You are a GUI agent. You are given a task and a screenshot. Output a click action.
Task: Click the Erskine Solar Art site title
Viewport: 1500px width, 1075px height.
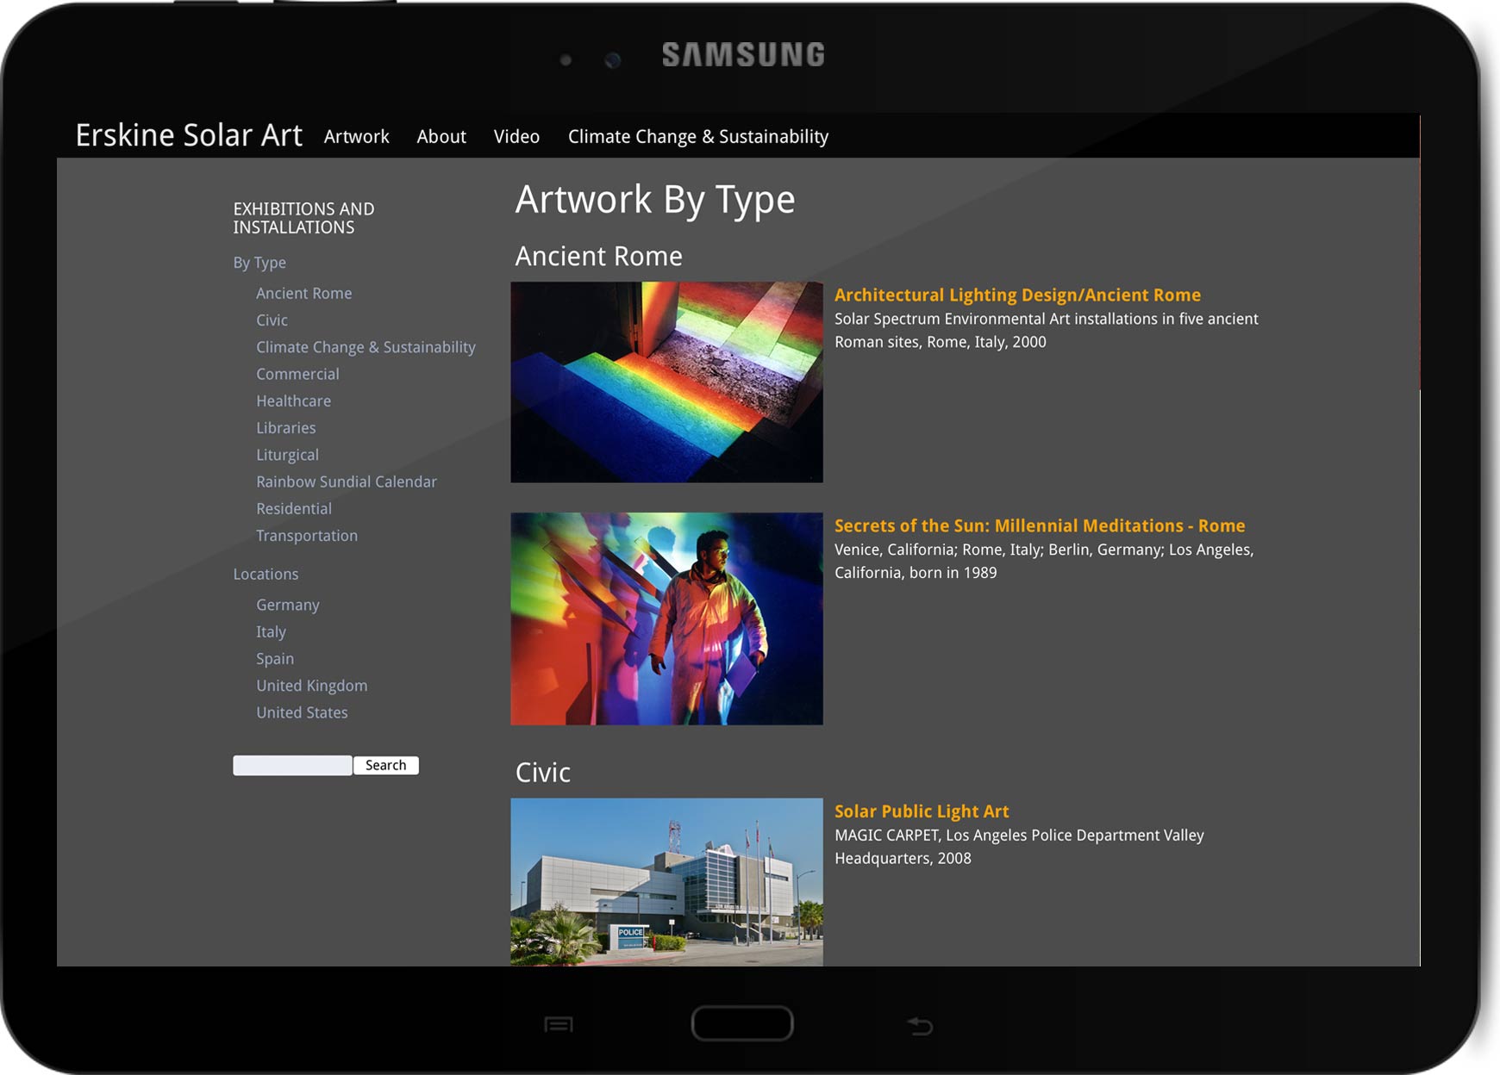click(x=189, y=135)
